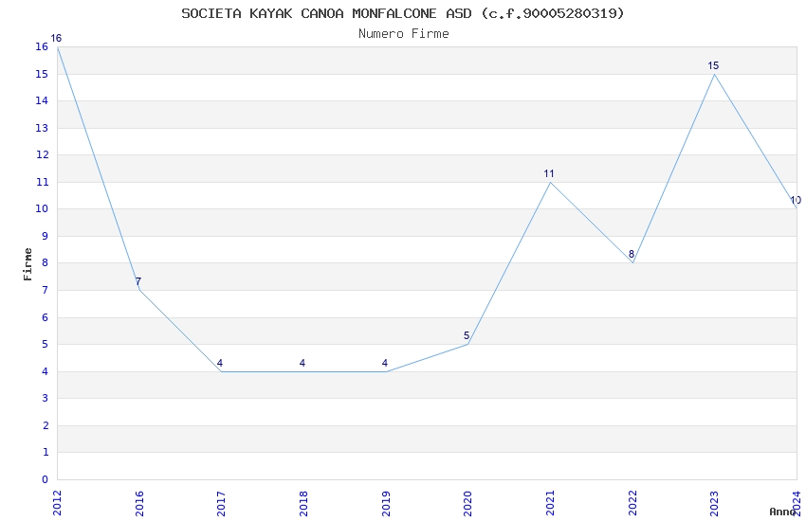Click the 2022 x-axis year label
Viewport: 806px width, 521px height.
pyautogui.click(x=632, y=503)
